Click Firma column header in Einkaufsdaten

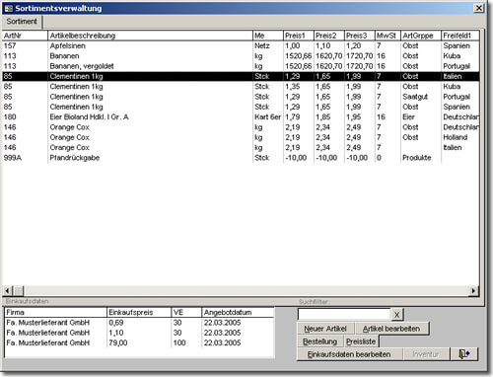click(x=56, y=312)
